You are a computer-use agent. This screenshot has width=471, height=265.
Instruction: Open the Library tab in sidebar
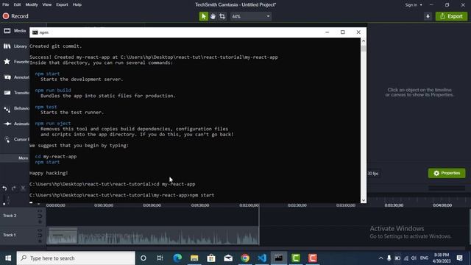15,46
